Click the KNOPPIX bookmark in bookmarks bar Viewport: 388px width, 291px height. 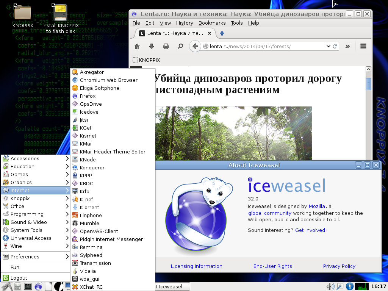pos(146,60)
